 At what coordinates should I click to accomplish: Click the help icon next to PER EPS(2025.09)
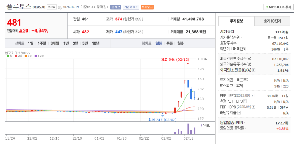click(x=253, y=96)
